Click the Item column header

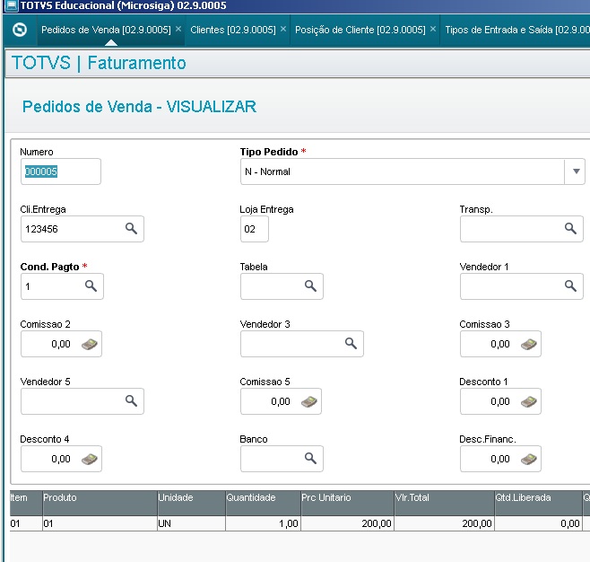[x=26, y=504]
